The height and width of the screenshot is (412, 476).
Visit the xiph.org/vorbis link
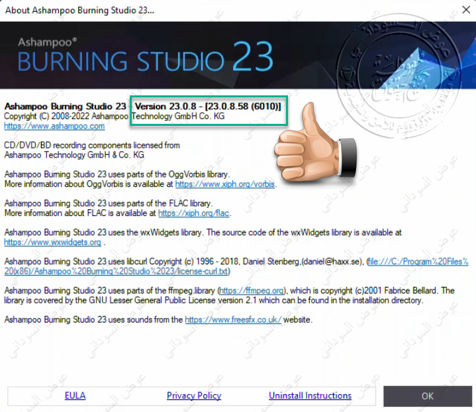(x=225, y=184)
